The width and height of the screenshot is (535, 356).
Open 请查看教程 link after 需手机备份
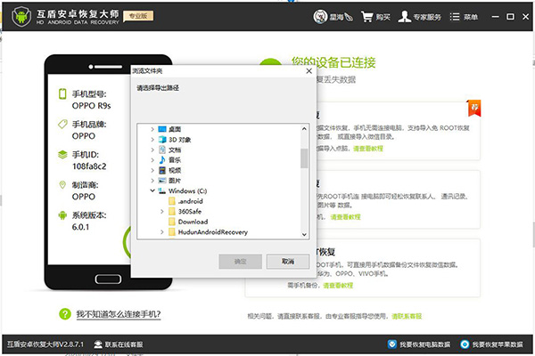coord(338,286)
